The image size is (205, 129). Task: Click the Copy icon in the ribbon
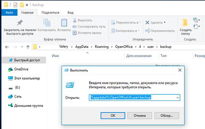[x=47, y=23]
